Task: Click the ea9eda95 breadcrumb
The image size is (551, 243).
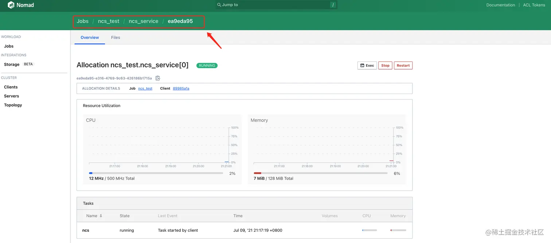Action: click(x=180, y=21)
